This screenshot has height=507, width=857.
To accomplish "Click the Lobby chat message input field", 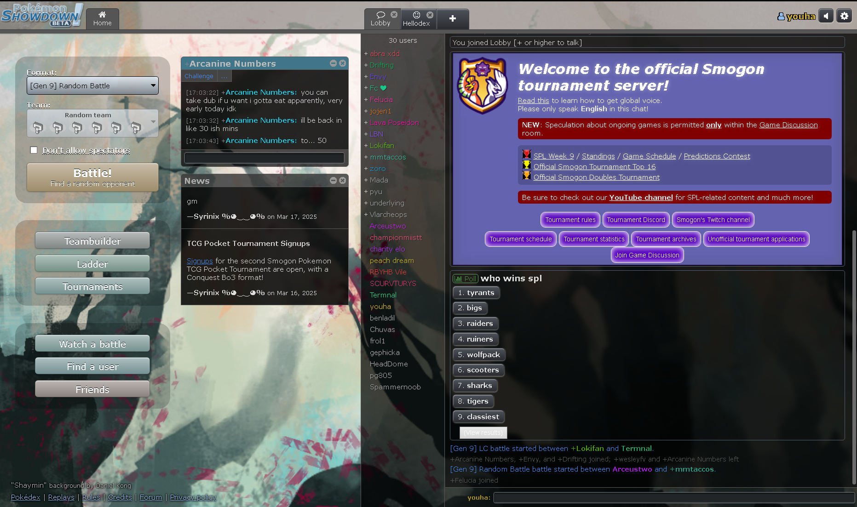I will point(673,497).
